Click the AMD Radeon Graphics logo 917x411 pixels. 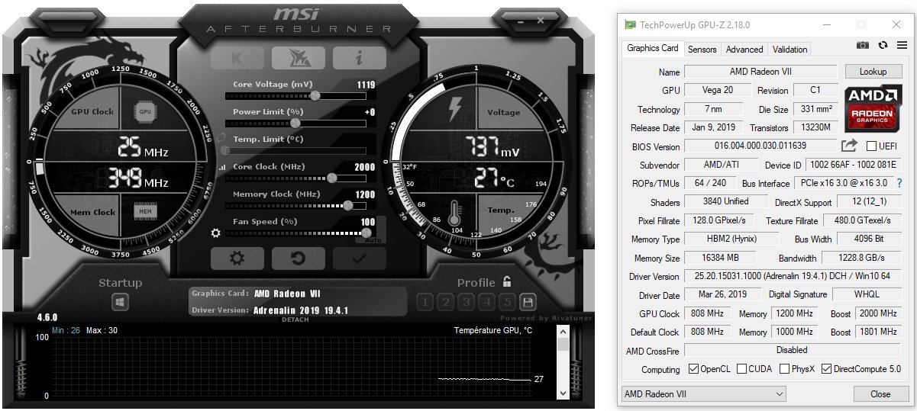click(873, 108)
